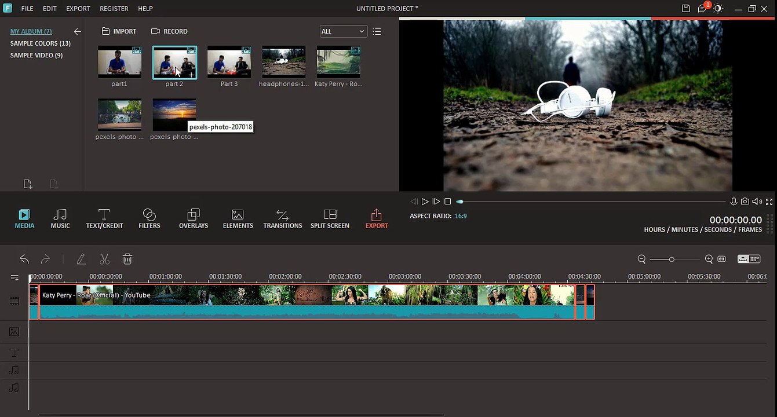Open the Split Screen panel
Viewport: 777px width, 417px height.
point(330,219)
